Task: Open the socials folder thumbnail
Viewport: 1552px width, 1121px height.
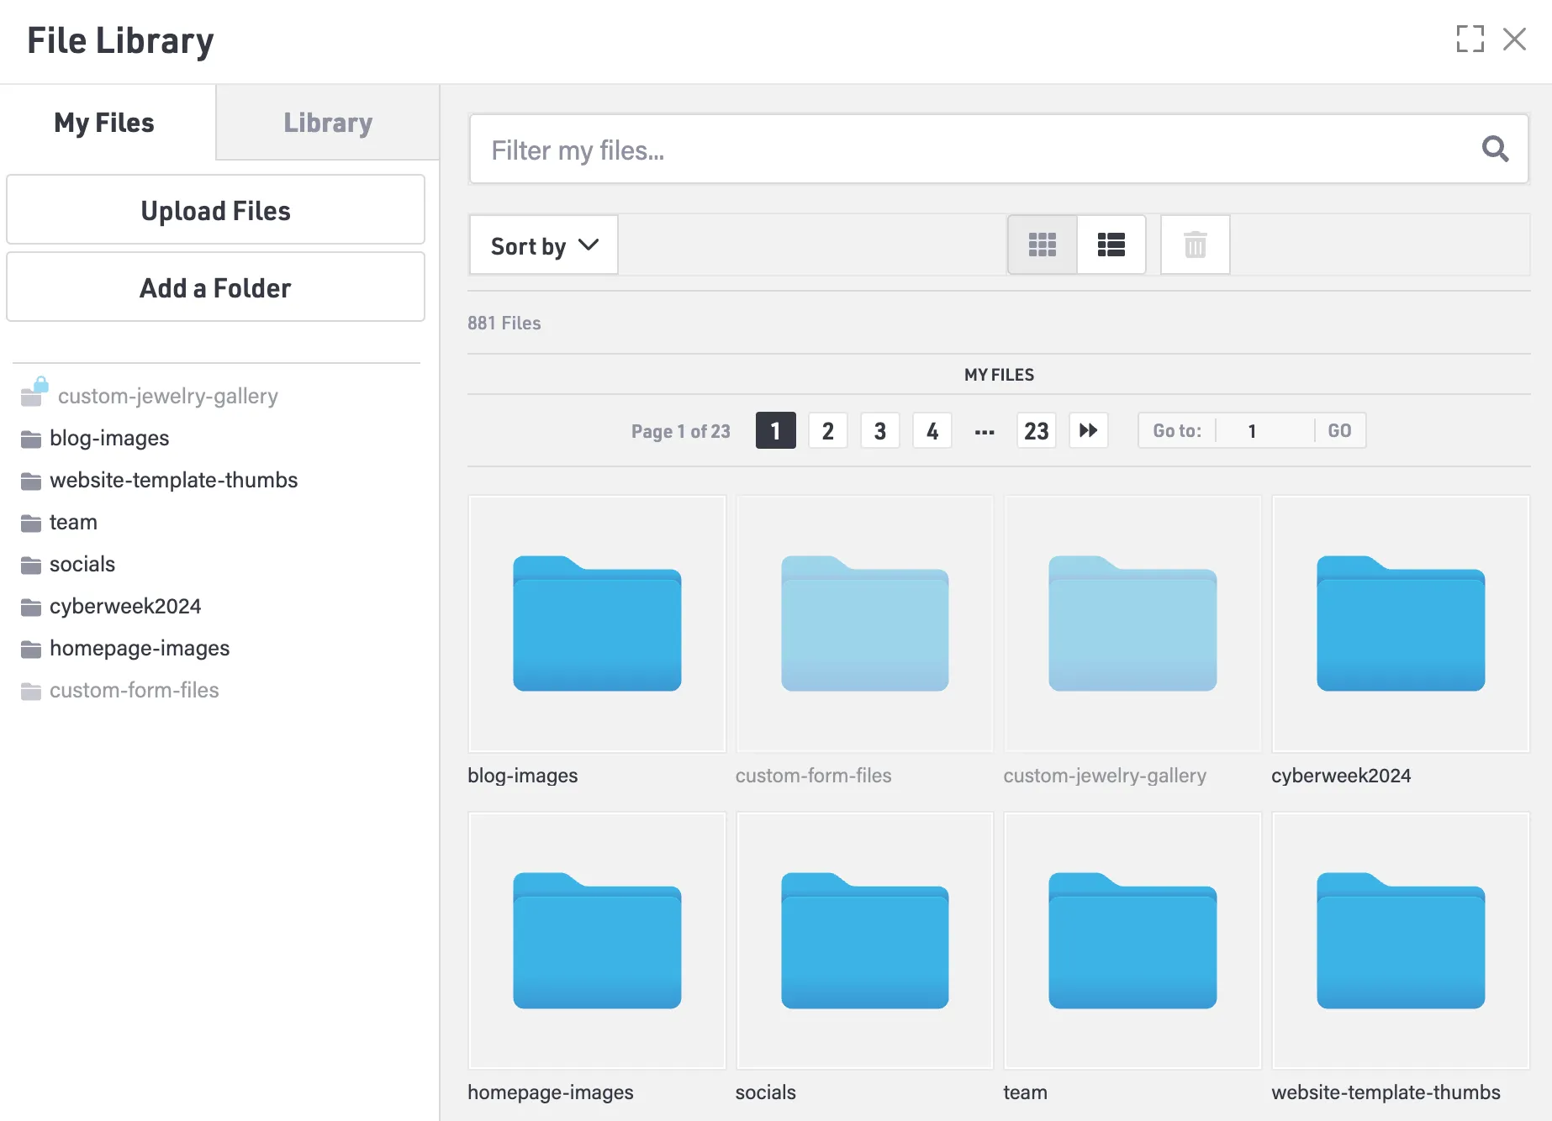Action: pyautogui.click(x=864, y=940)
